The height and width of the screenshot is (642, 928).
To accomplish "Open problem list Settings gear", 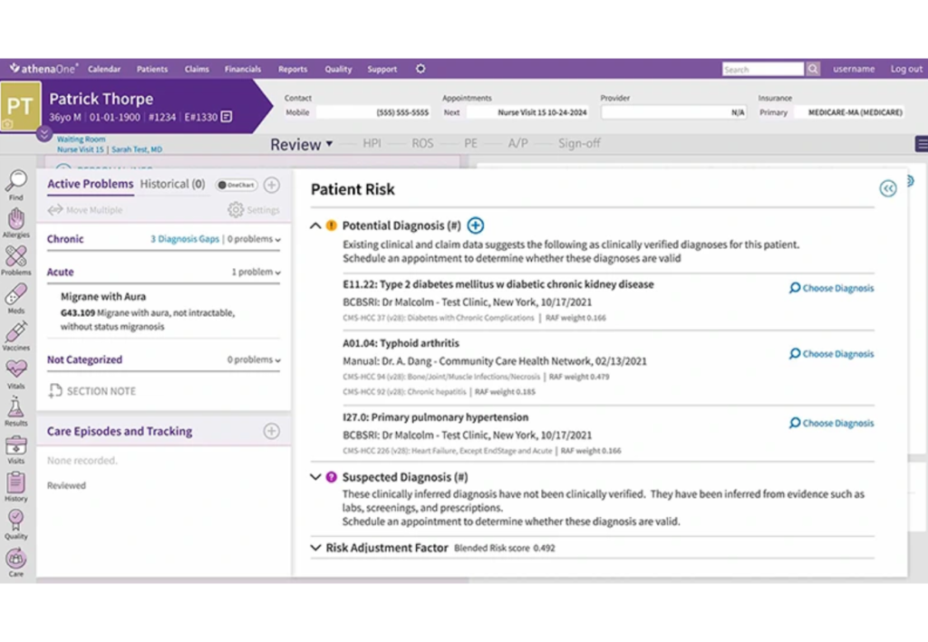I will click(x=236, y=210).
